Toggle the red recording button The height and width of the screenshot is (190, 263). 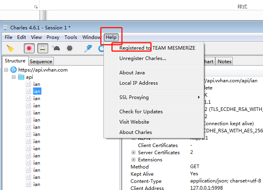pyautogui.click(x=29, y=48)
